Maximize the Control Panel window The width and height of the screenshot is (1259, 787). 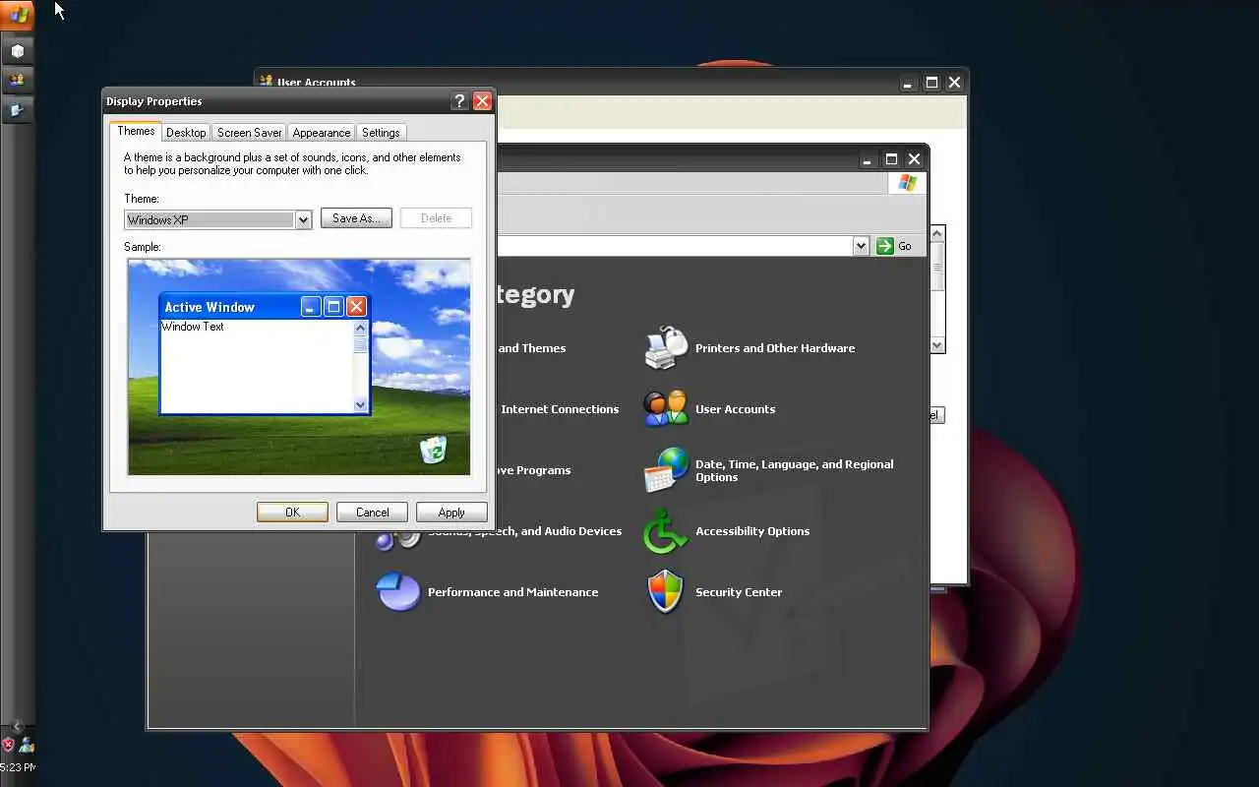891,159
